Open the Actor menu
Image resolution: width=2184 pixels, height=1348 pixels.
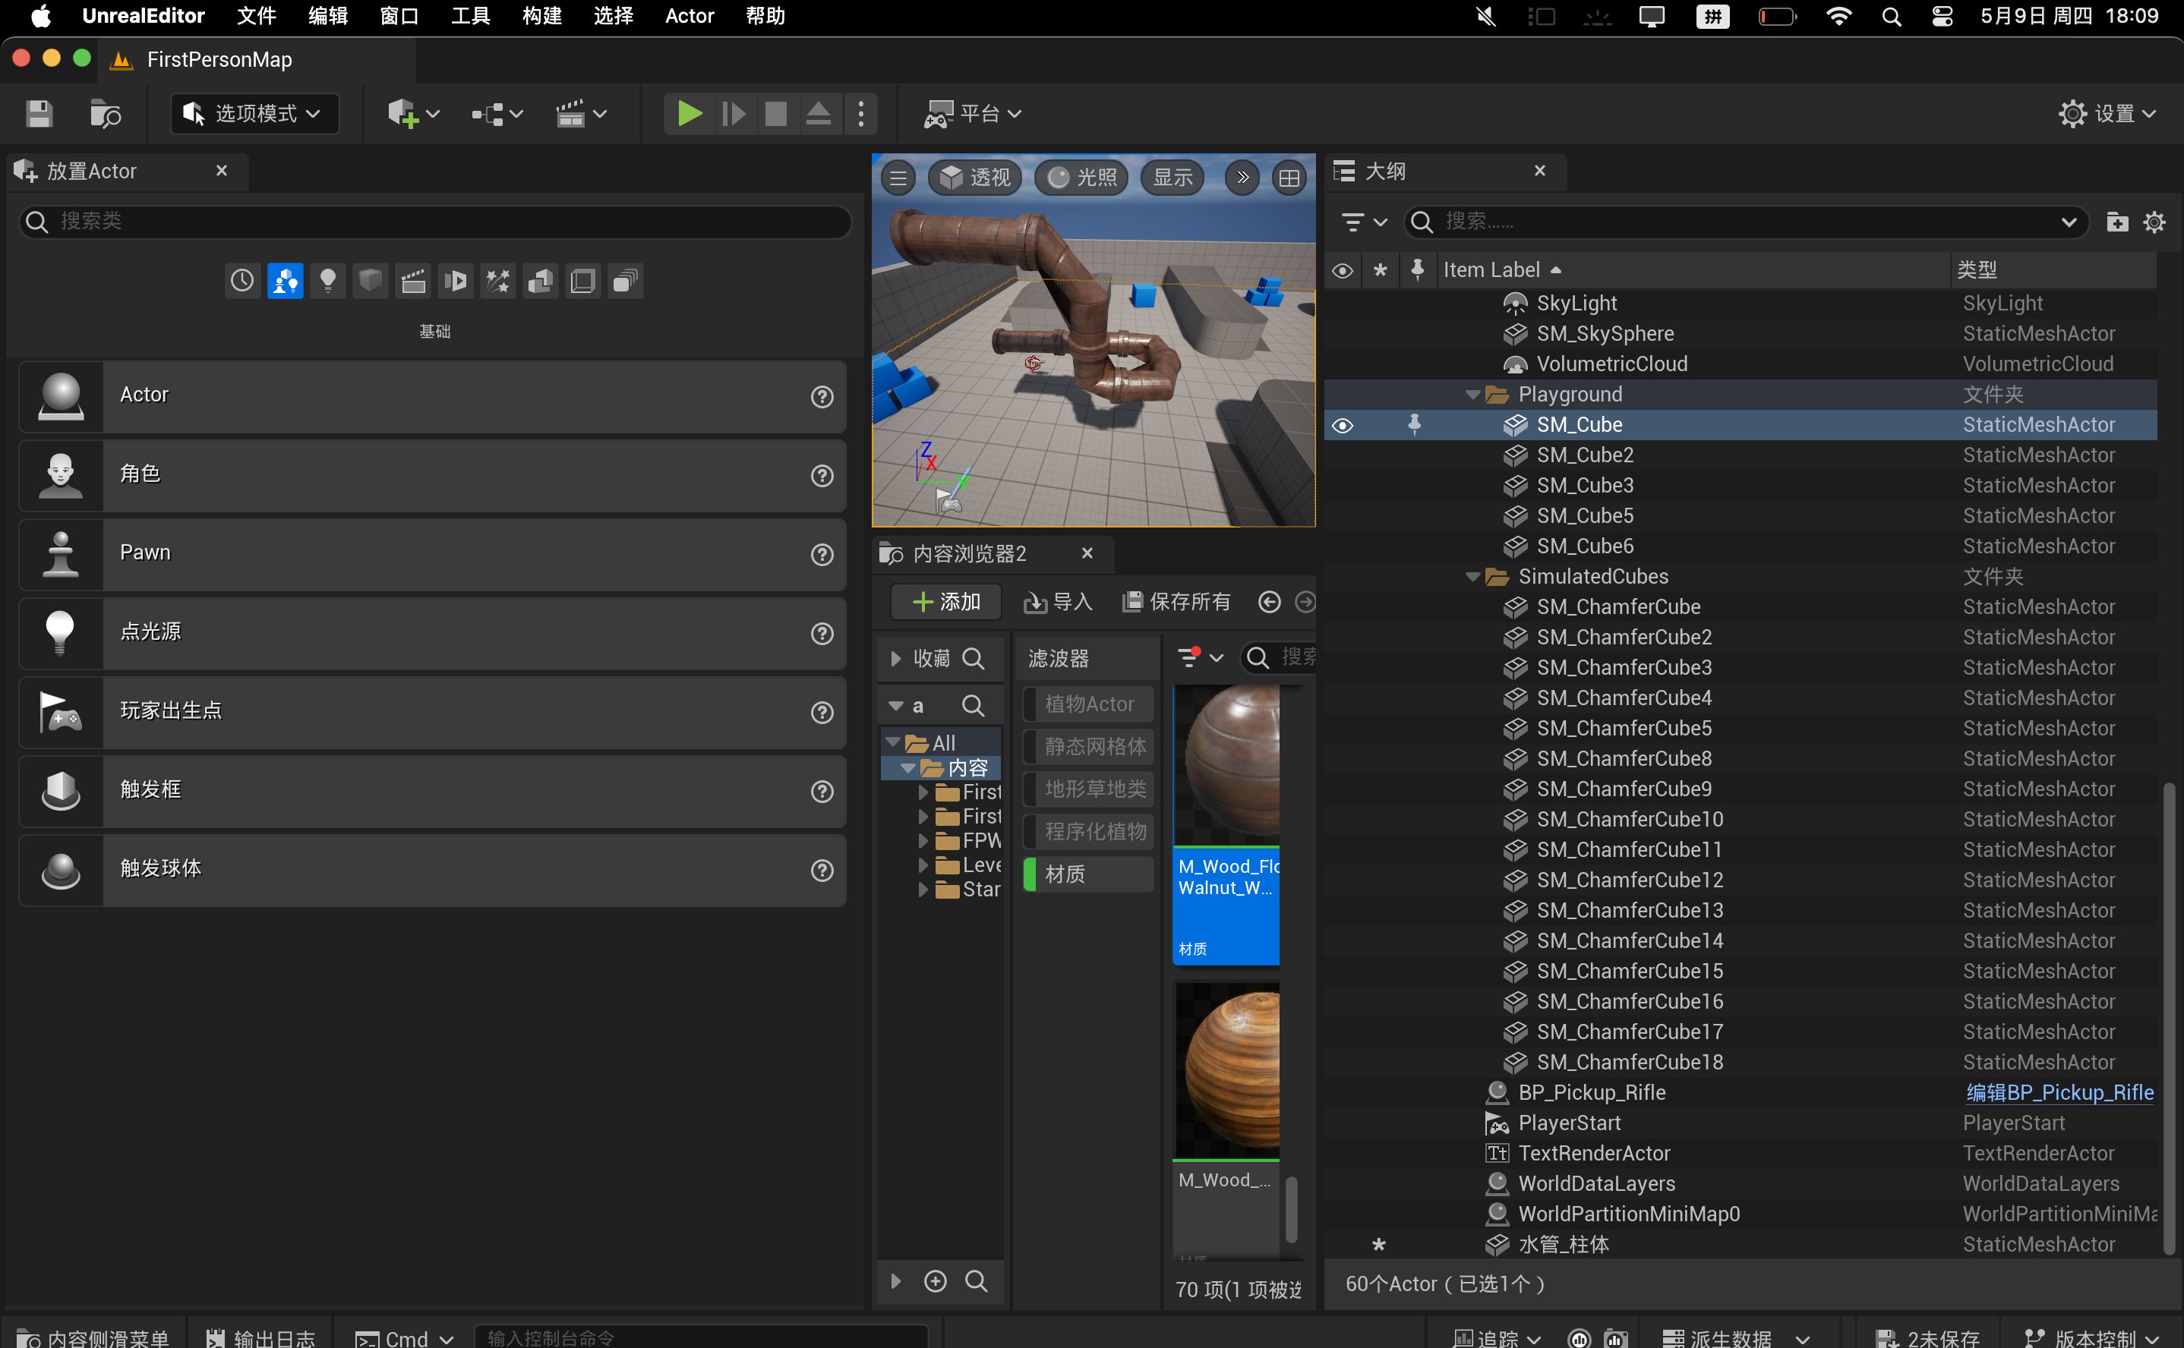point(690,16)
